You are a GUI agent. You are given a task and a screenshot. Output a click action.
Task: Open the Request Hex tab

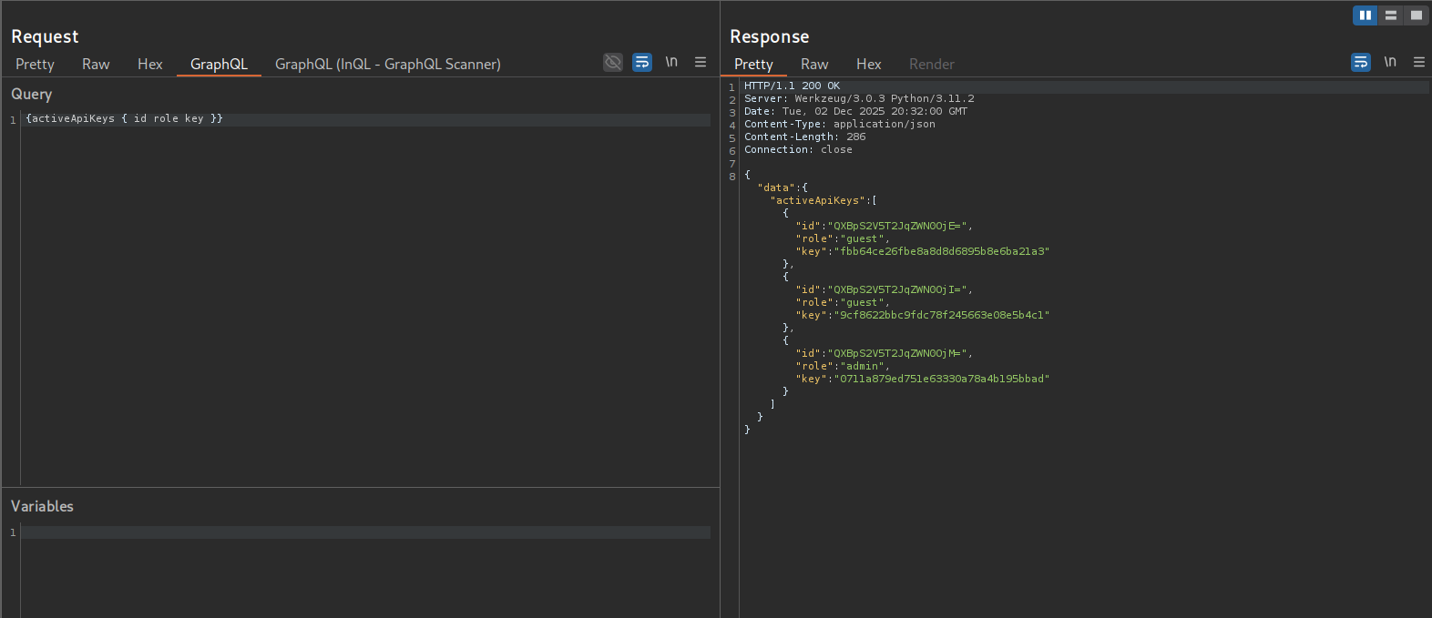[150, 64]
